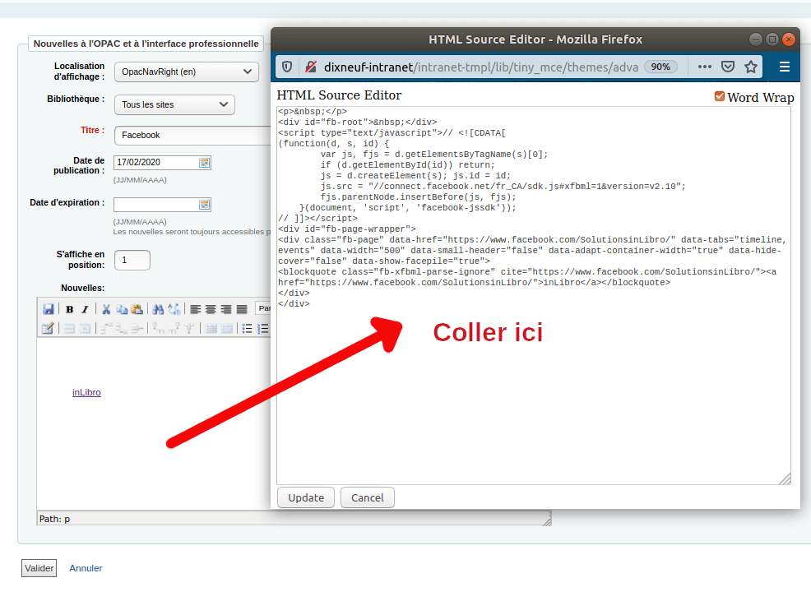Bookmark this page with the star icon
Screen dimensions: 811x601
click(751, 67)
